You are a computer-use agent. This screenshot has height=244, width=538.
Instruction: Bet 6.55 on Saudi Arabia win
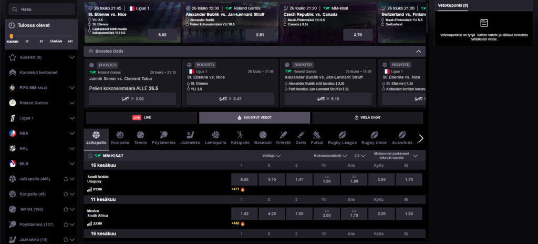click(244, 179)
